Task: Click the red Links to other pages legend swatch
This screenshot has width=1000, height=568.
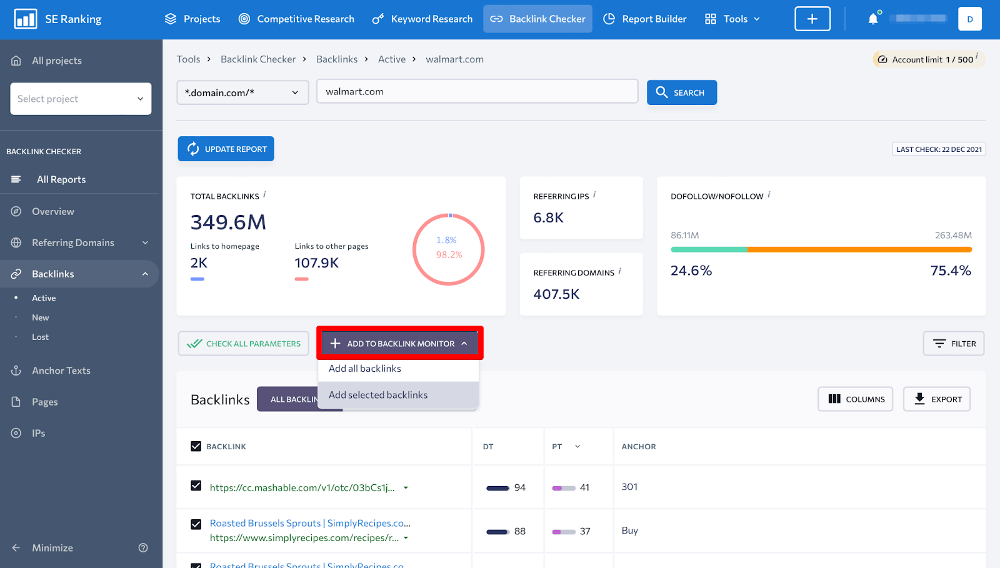Action: click(302, 279)
